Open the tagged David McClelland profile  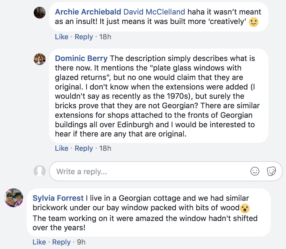coord(154,12)
